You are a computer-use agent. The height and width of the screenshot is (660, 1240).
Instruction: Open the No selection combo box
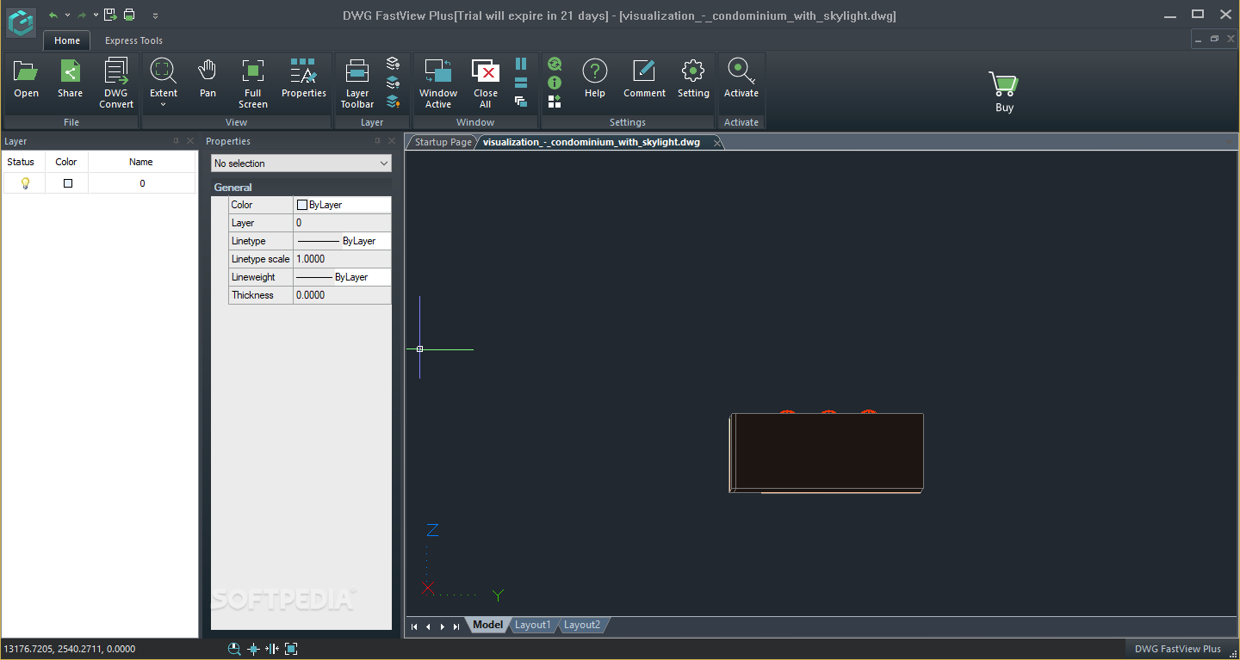pyautogui.click(x=301, y=163)
